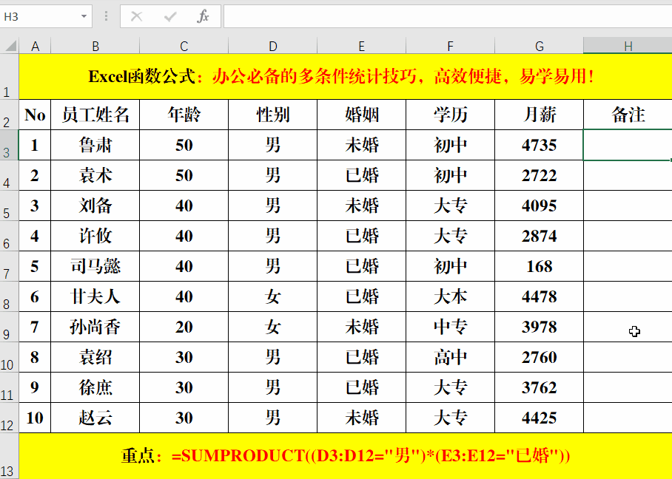The width and height of the screenshot is (672, 479).
Task: Click the '员工姓名' header cell
Action: coord(95,115)
